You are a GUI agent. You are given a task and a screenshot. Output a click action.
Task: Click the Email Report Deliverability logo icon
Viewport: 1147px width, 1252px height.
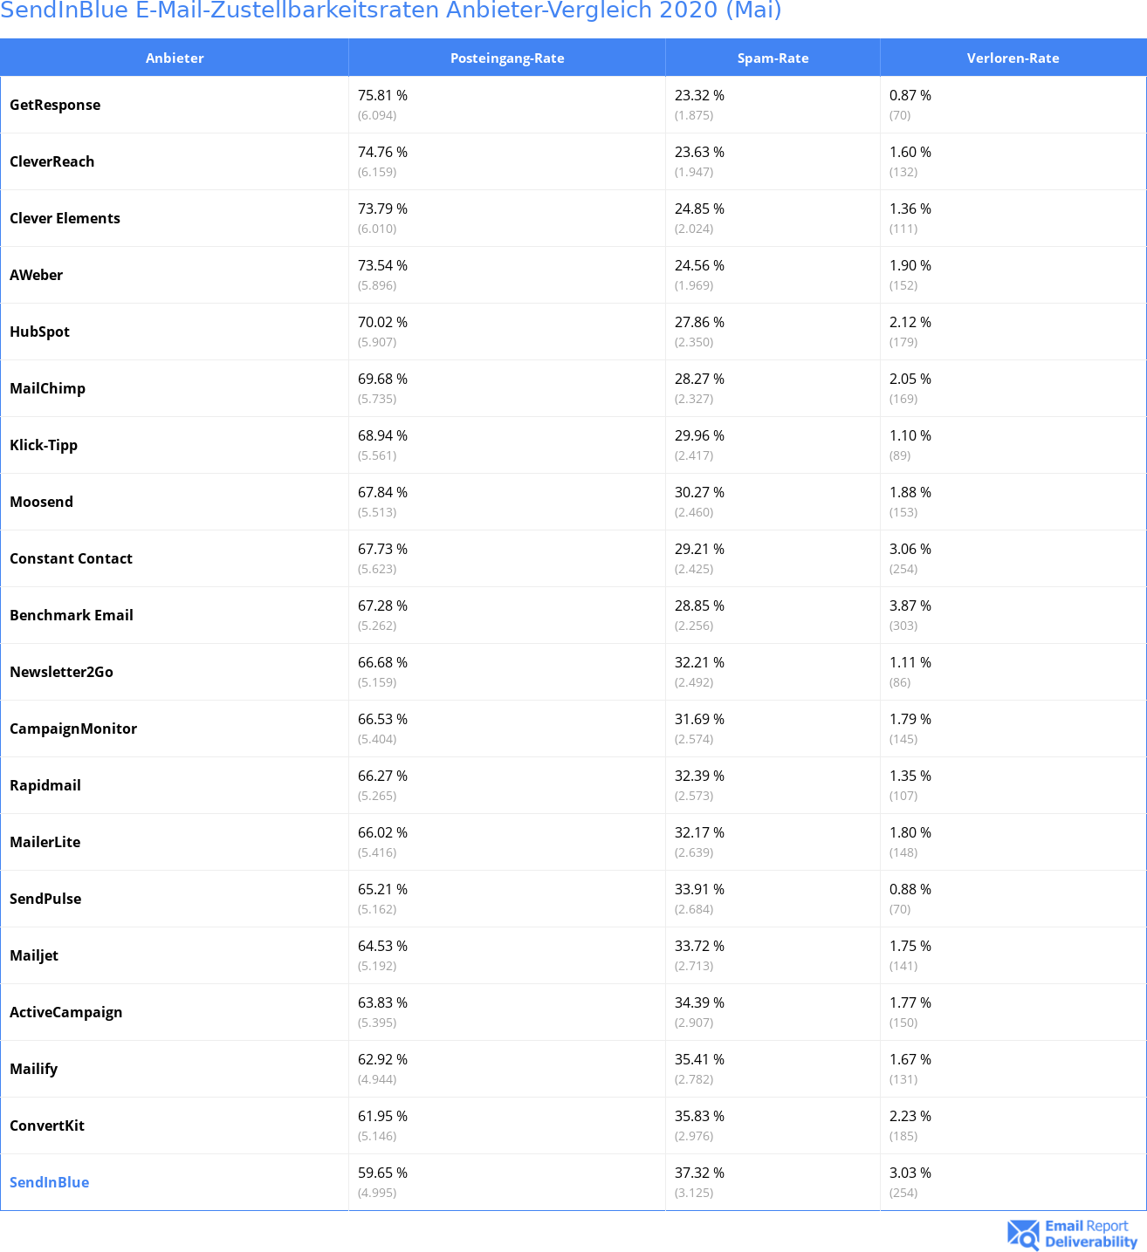[1022, 1234]
